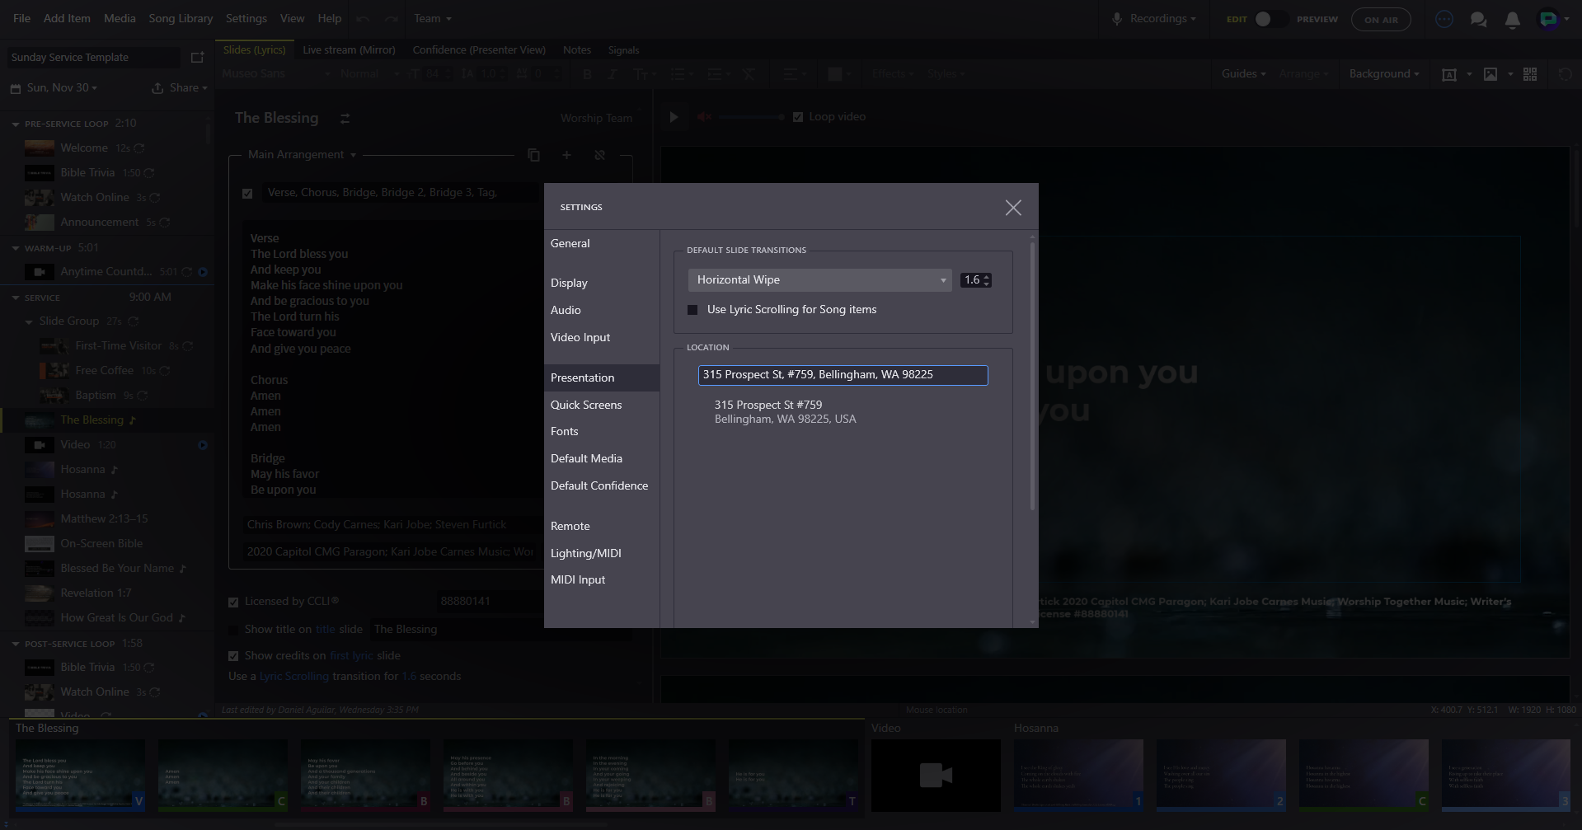Screen dimensions: 1582x830
Task: Click the share upload icon
Action: click(x=157, y=88)
